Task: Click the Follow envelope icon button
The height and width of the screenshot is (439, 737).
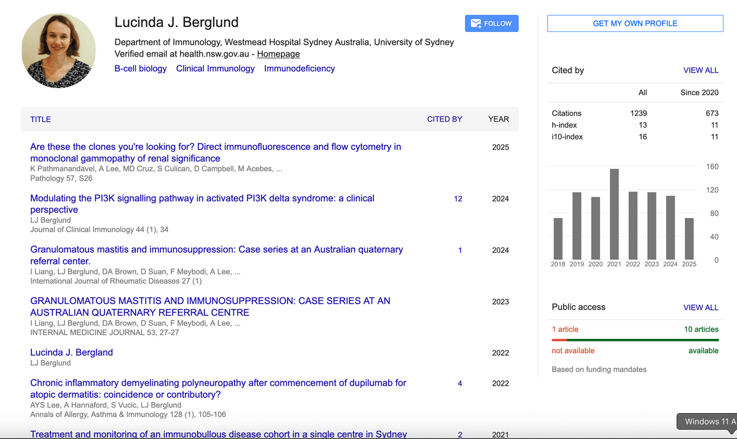Action: pos(491,23)
